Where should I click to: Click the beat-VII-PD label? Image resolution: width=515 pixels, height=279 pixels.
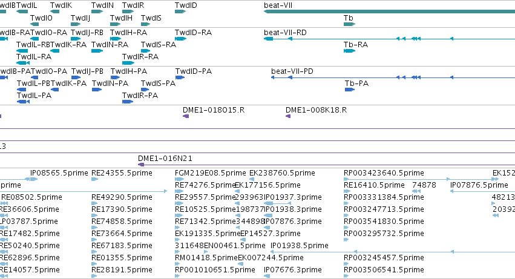292,71
